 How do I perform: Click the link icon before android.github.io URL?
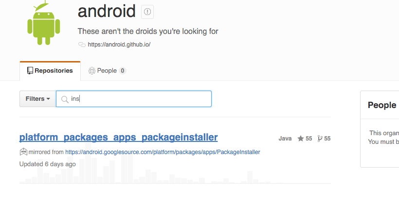coord(81,45)
